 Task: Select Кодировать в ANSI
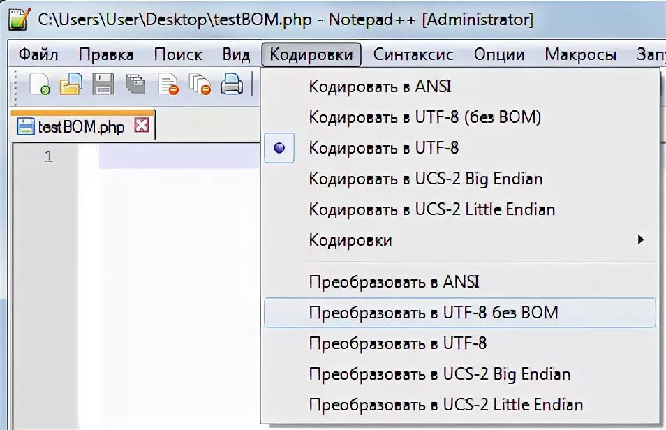[x=460, y=87]
